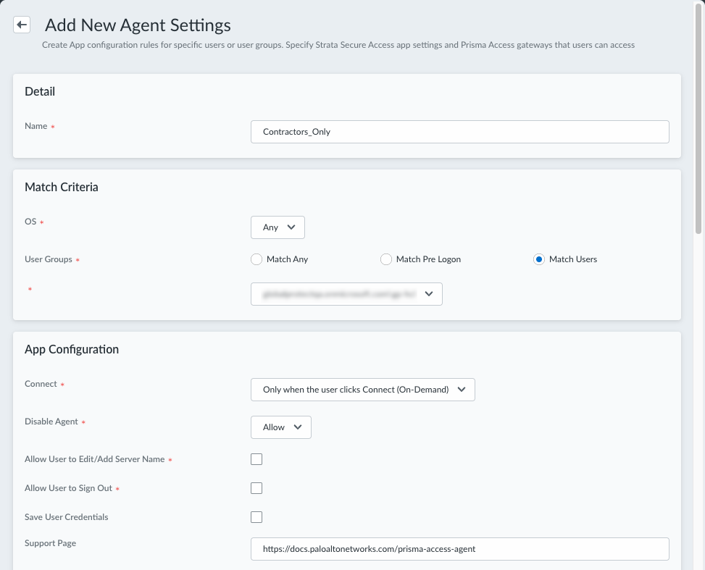The height and width of the screenshot is (570, 705).
Task: Click the Match Pre Logon label text
Action: pyautogui.click(x=428, y=259)
